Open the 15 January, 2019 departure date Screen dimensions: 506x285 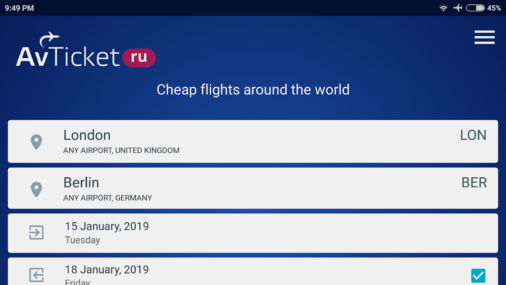tap(107, 227)
